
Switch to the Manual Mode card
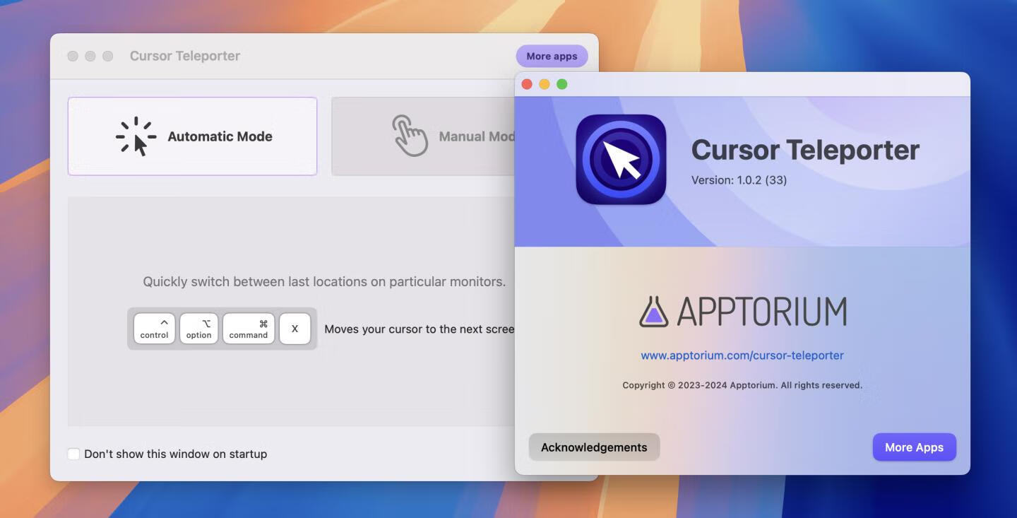point(423,136)
